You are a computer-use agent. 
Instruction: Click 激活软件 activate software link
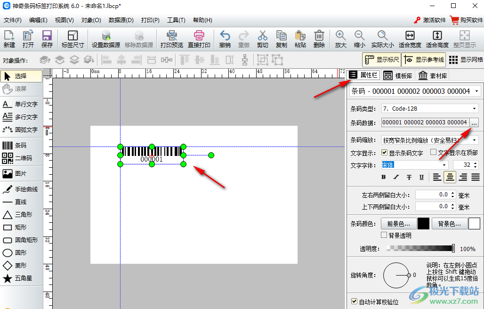(430, 20)
